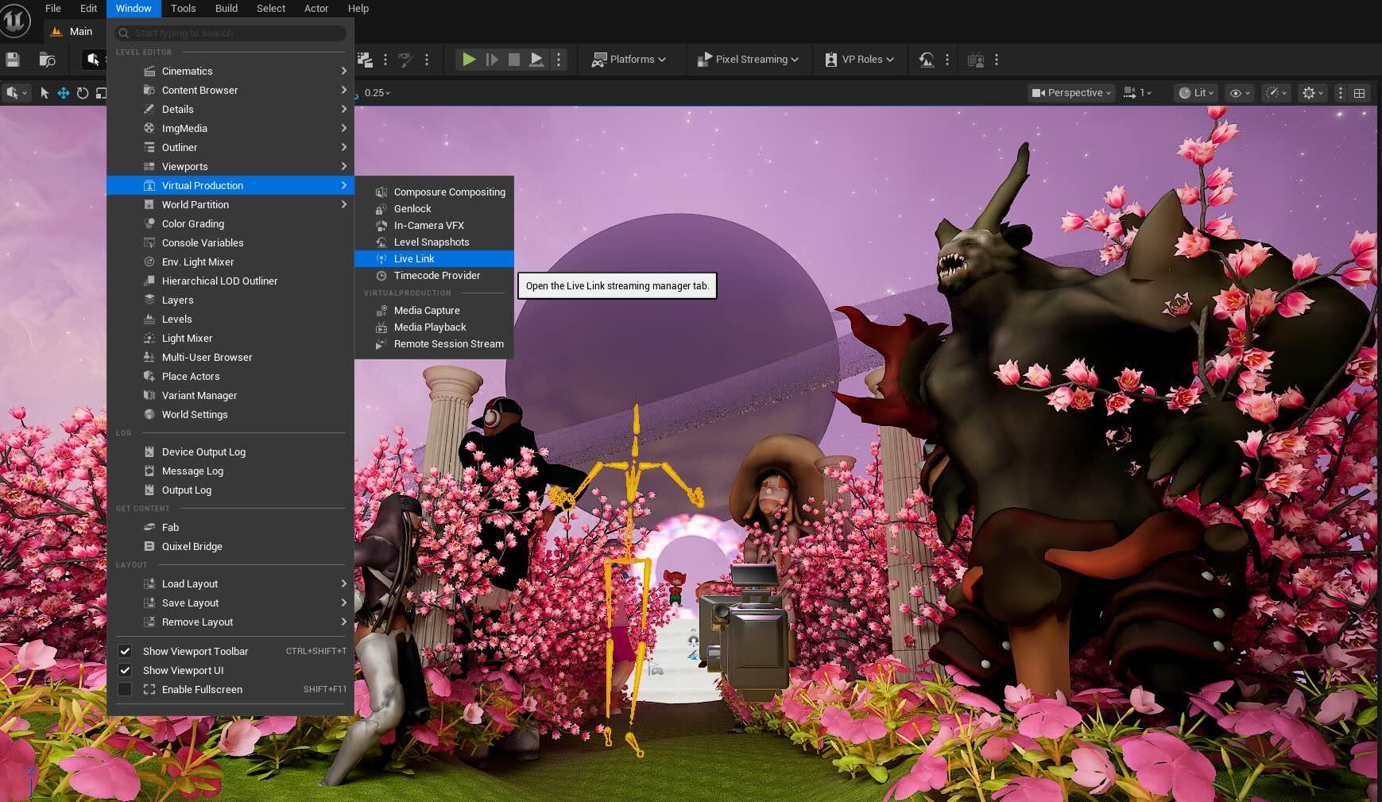Viewport: 1382px width, 802px height.
Task: Click the select arrow tool
Action: pos(45,93)
